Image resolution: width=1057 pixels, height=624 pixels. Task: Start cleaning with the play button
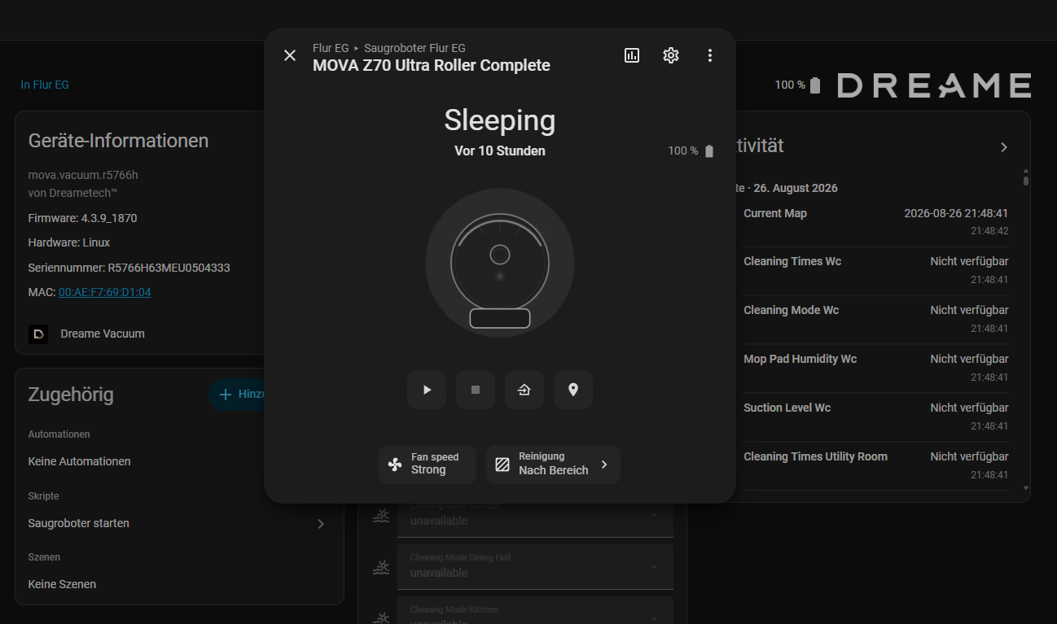427,390
